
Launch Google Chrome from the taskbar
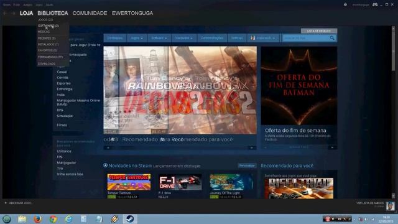click(x=53, y=219)
